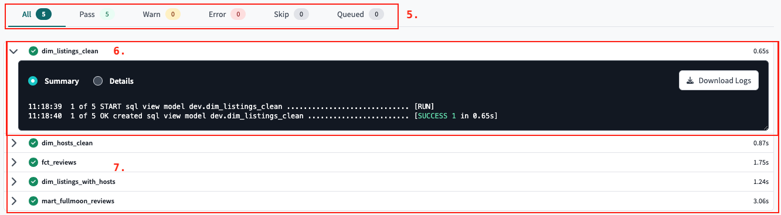Click the count badge on Queued tab

pyautogui.click(x=376, y=14)
